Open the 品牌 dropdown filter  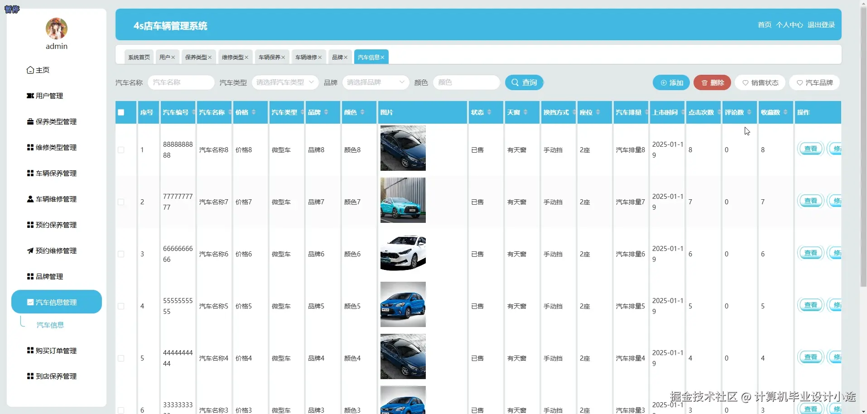[x=376, y=82]
